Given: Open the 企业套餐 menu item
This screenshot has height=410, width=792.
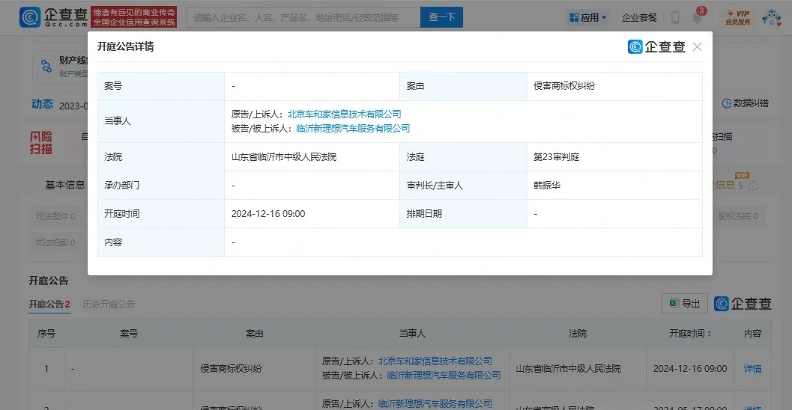Looking at the screenshot, I should 639,18.
